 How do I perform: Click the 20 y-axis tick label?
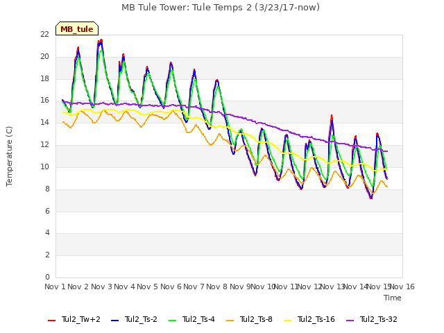(x=44, y=57)
